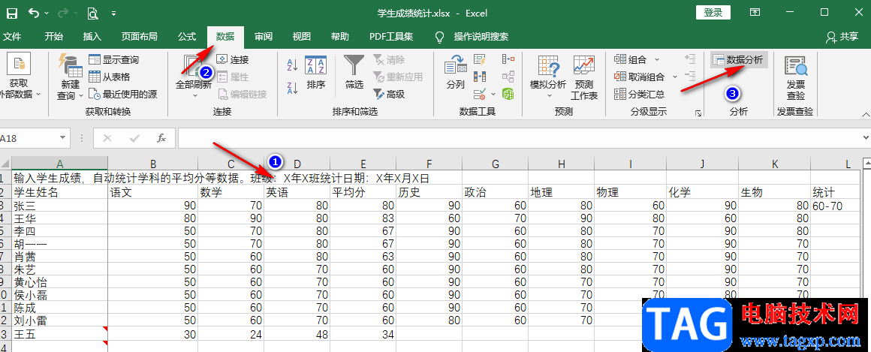Open the Data Validation dropdown arrow
871x352 pixels.
tap(493, 95)
